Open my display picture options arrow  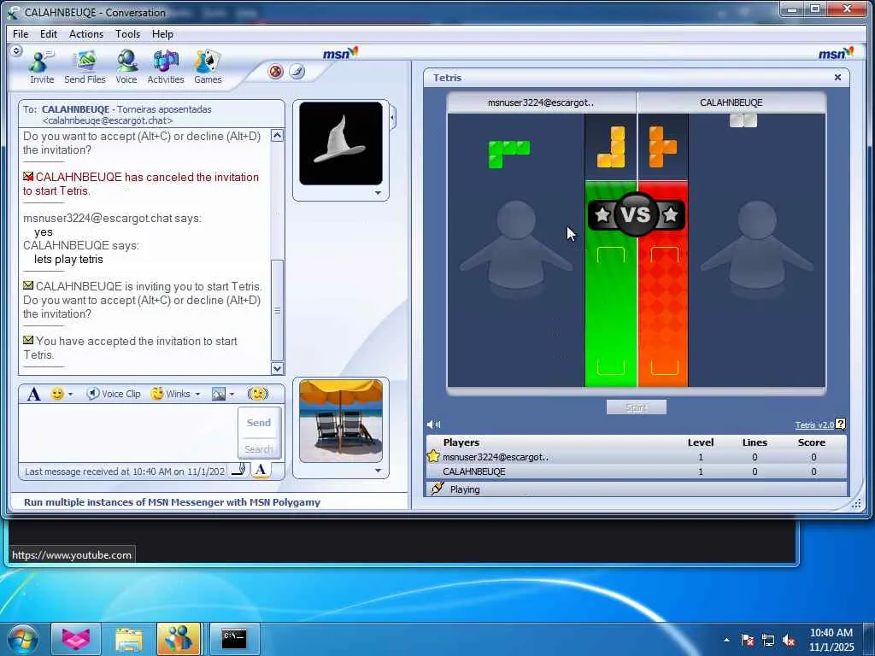(378, 471)
